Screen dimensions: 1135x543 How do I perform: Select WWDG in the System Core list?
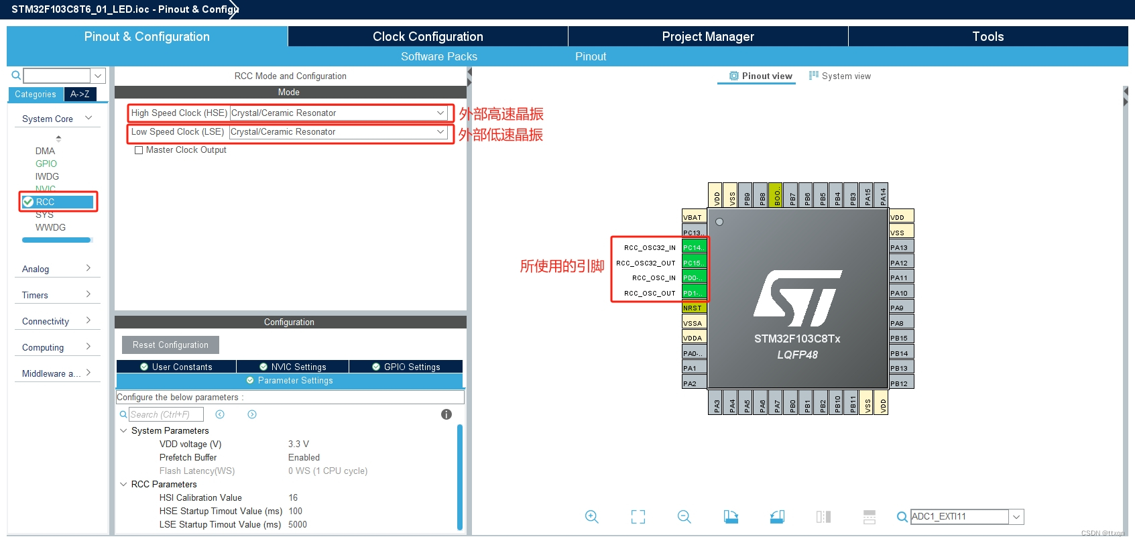point(50,227)
